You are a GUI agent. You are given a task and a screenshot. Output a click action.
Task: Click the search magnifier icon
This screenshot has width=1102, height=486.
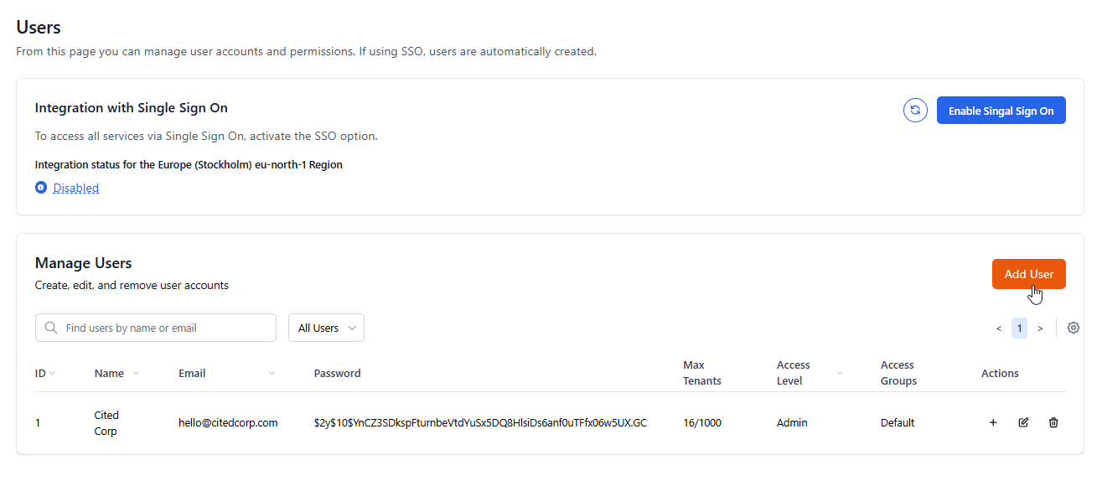point(51,328)
